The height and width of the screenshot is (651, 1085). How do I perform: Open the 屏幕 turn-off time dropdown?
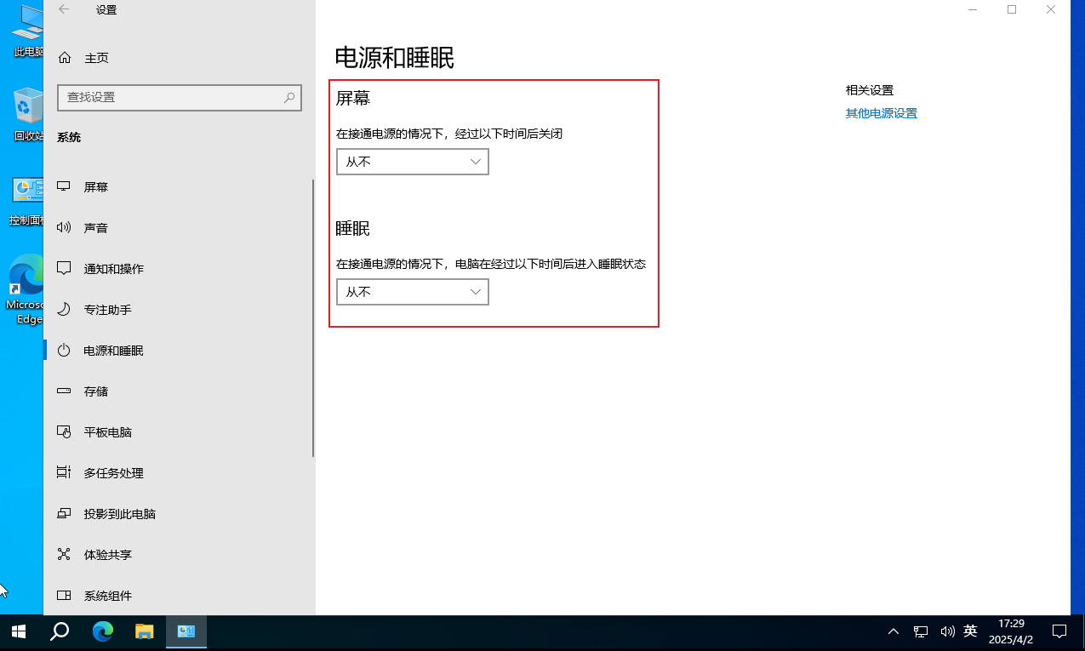click(413, 162)
